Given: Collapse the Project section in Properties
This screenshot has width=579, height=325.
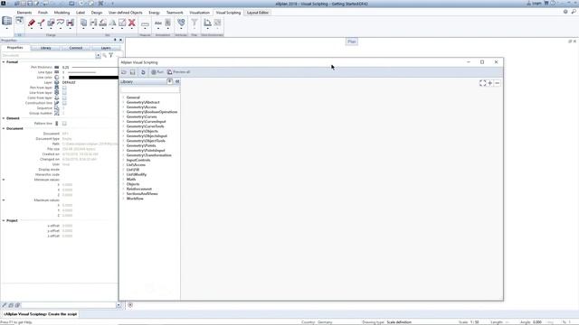Looking at the screenshot, I should [x=4, y=220].
